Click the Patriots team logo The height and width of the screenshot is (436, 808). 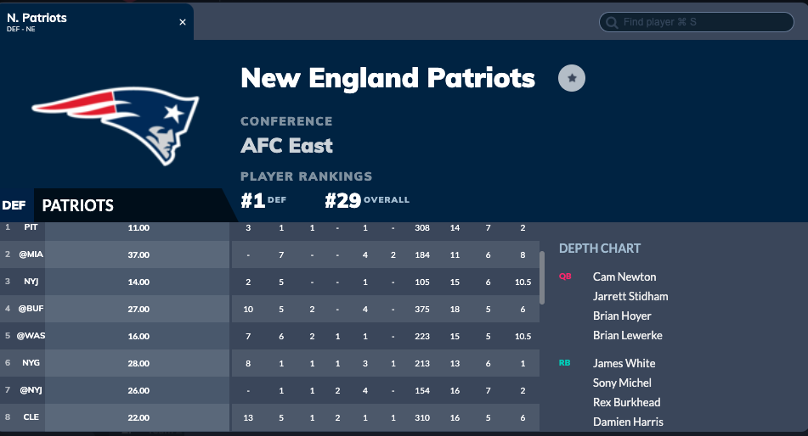click(x=116, y=125)
